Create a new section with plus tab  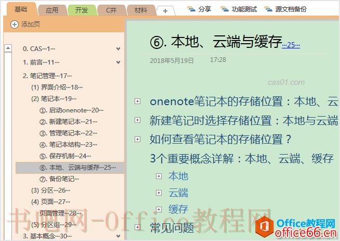[165, 11]
